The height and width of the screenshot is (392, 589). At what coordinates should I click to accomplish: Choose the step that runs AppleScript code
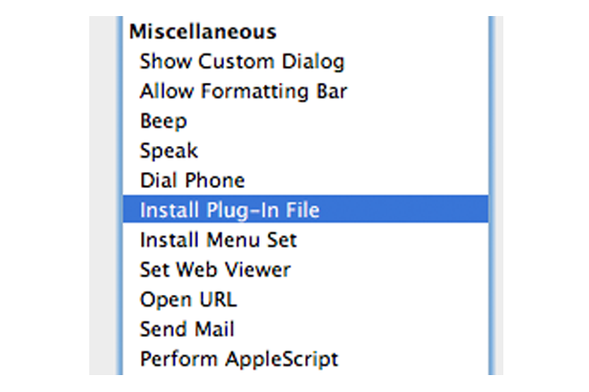click(x=239, y=359)
